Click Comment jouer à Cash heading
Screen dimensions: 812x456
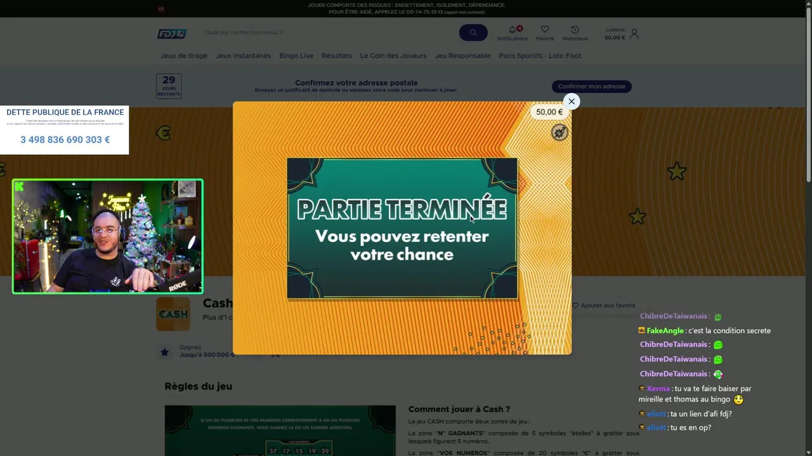[459, 409]
